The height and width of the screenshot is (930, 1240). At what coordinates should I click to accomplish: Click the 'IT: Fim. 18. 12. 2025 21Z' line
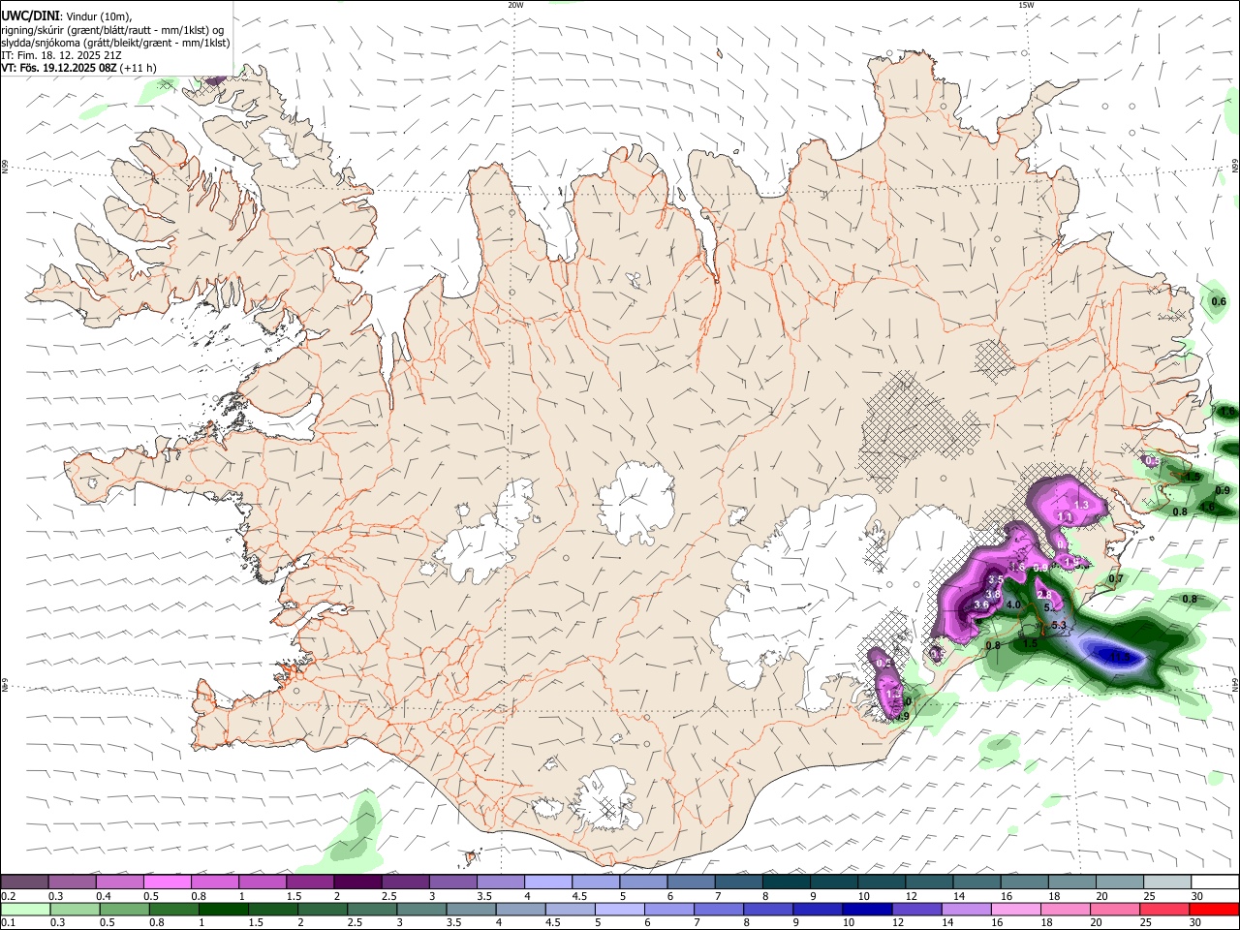[x=61, y=55]
